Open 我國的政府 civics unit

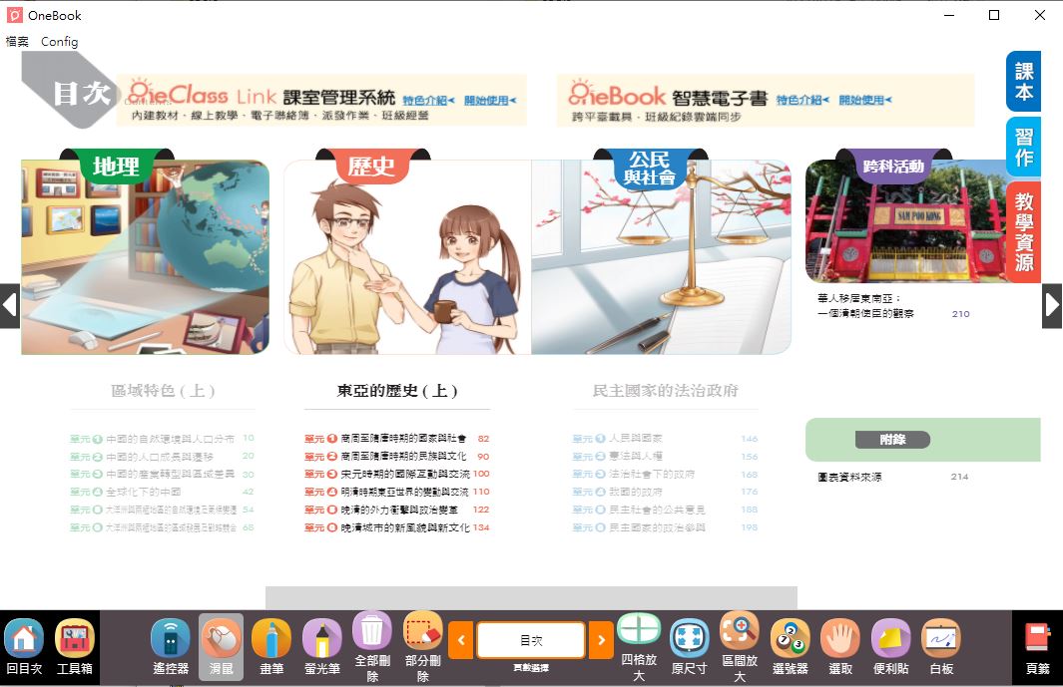[x=665, y=492]
